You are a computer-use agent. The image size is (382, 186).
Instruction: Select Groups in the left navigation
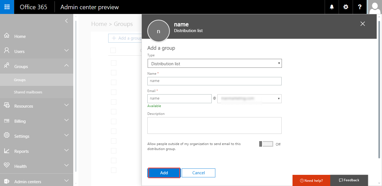[20, 79]
